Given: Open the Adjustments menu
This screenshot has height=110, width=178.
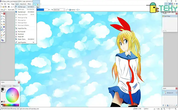Looking at the screenshot, I should tap(23, 4).
